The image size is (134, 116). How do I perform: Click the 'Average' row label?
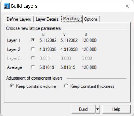click(14, 67)
